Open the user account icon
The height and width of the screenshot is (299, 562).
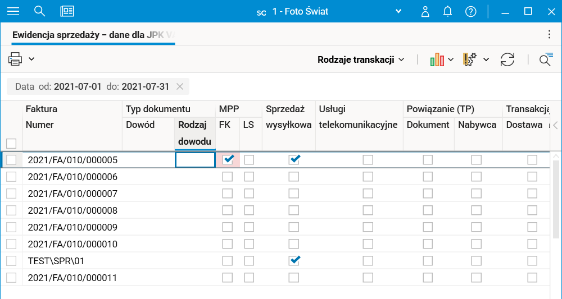[425, 11]
